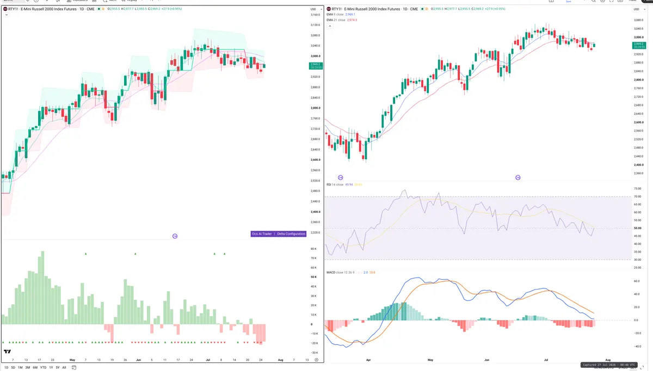
Task: Click the 3,160.0 price level on left axis
Action: coord(315,15)
